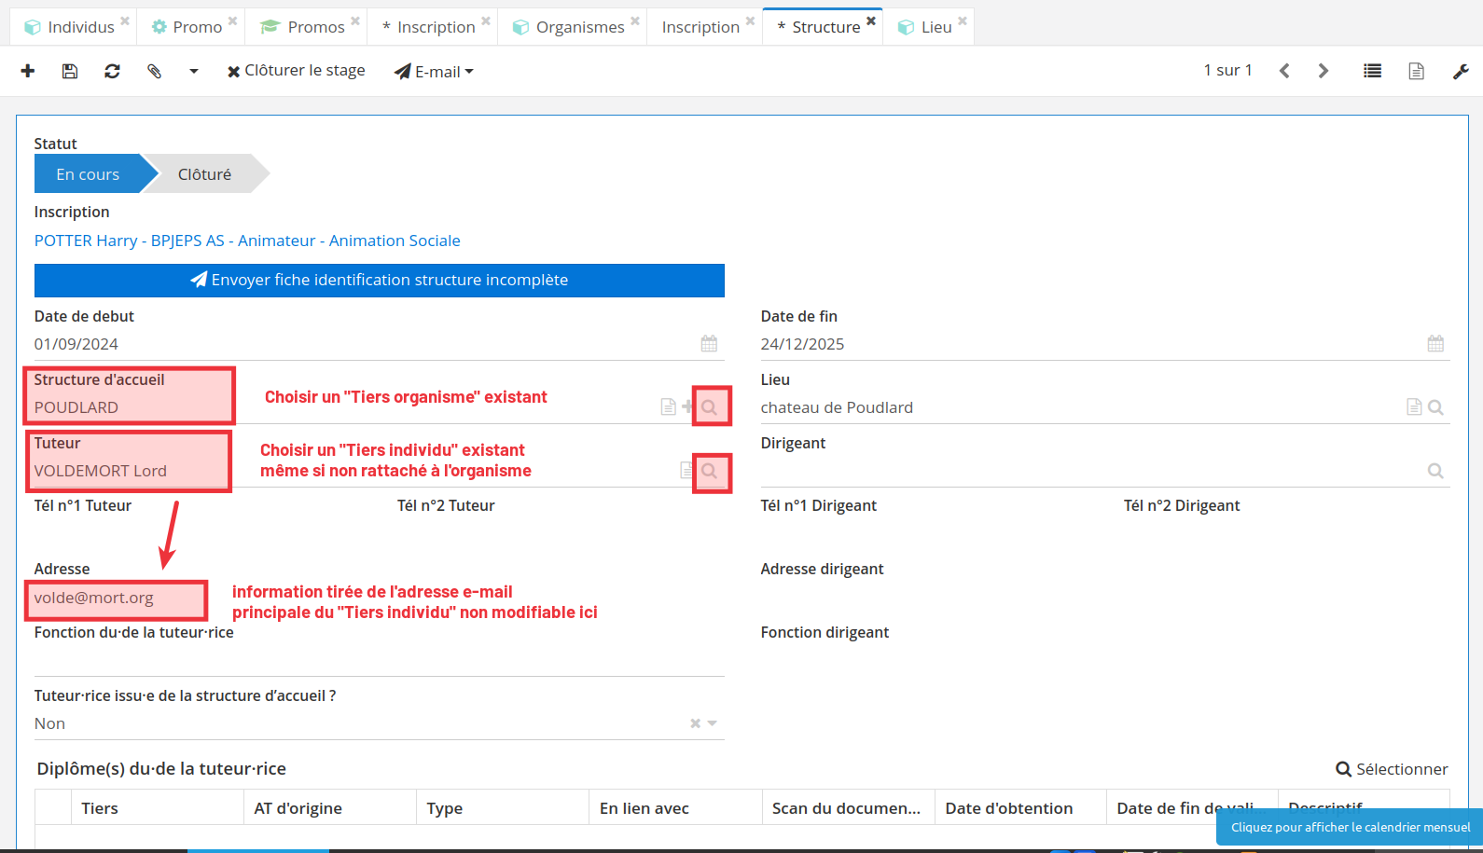
Task: Open POTTER Harry inscription link
Action: pyautogui.click(x=247, y=241)
